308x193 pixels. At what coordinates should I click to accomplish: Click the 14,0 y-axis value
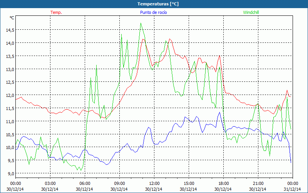10,43
